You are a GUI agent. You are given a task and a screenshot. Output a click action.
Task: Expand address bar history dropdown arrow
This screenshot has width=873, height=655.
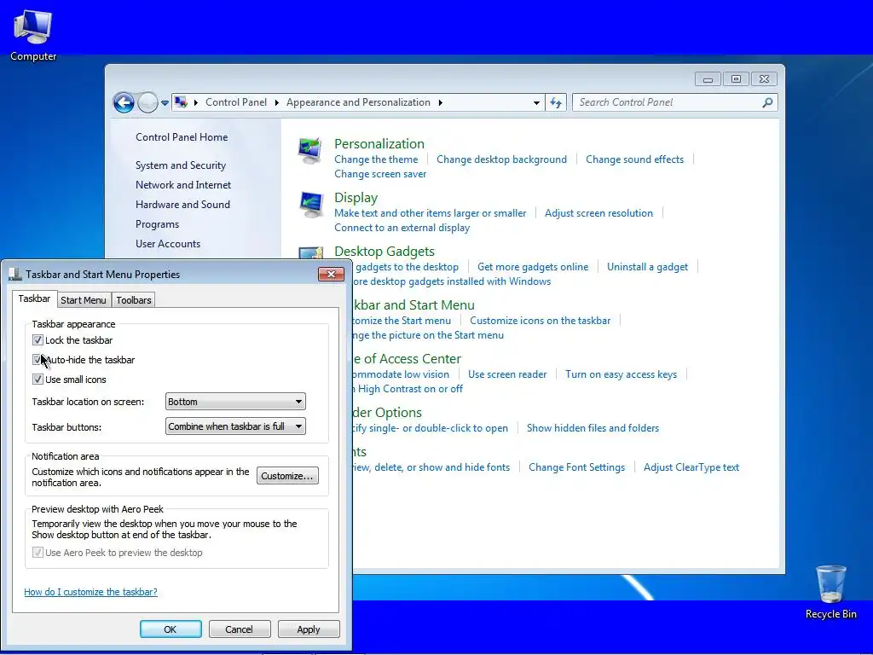point(536,103)
